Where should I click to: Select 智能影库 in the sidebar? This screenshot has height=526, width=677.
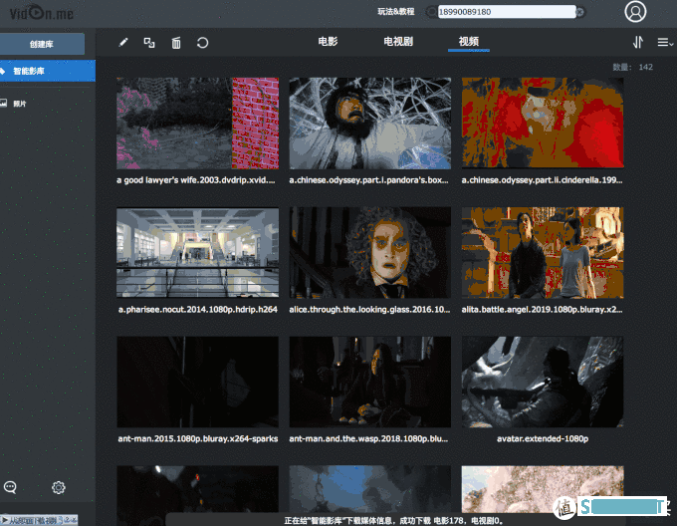(x=48, y=71)
